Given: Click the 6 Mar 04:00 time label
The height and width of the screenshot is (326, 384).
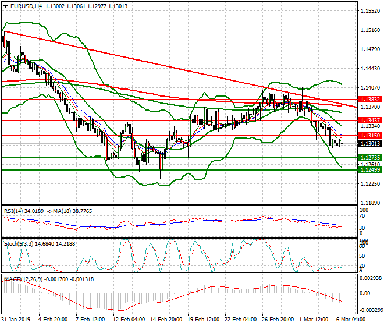Looking at the screenshot, I should 351,320.
